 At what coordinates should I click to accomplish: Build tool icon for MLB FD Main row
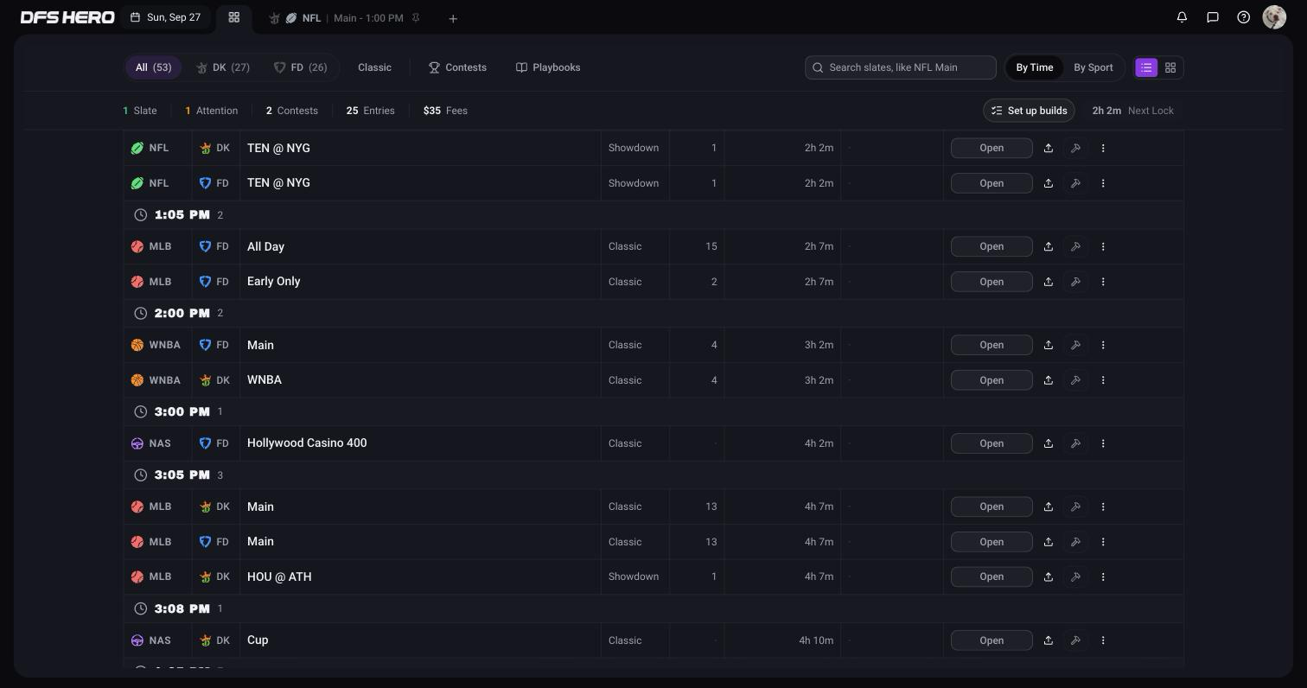[x=1075, y=542]
